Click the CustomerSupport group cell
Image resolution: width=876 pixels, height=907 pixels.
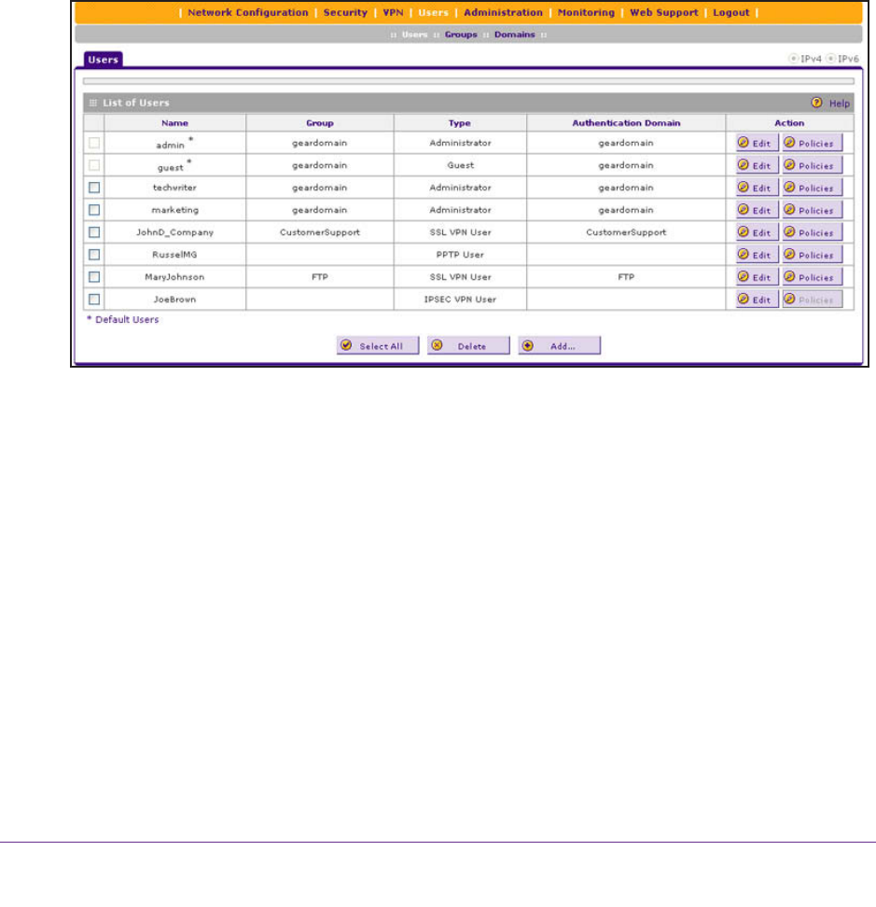coord(320,232)
